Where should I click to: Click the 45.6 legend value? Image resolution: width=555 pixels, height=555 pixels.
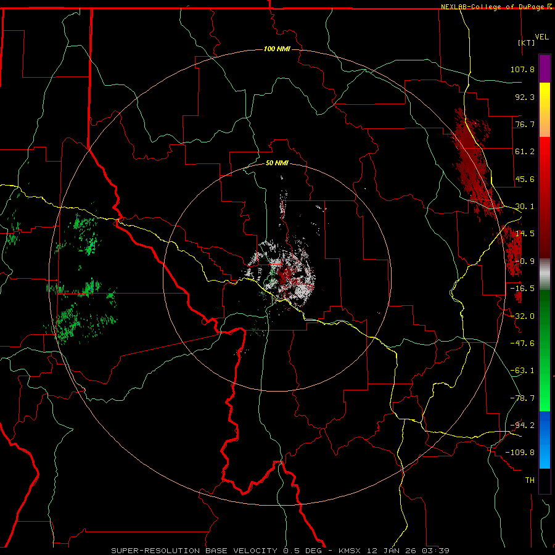(525, 179)
